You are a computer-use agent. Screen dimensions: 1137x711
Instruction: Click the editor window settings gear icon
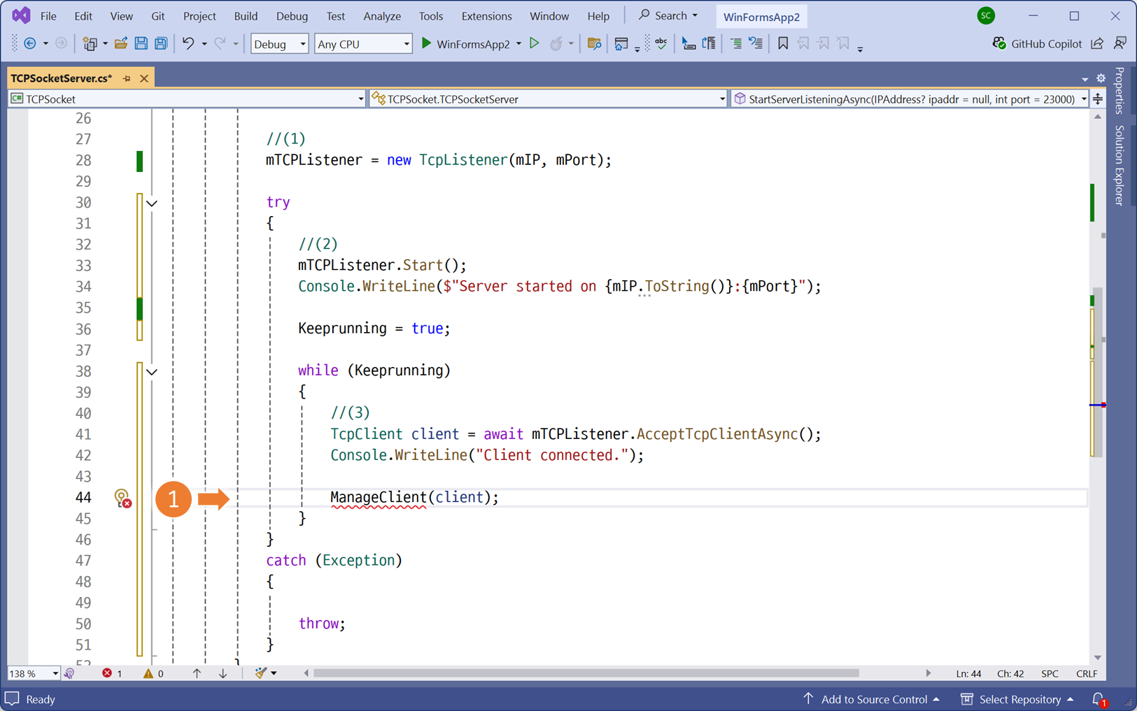point(1101,78)
